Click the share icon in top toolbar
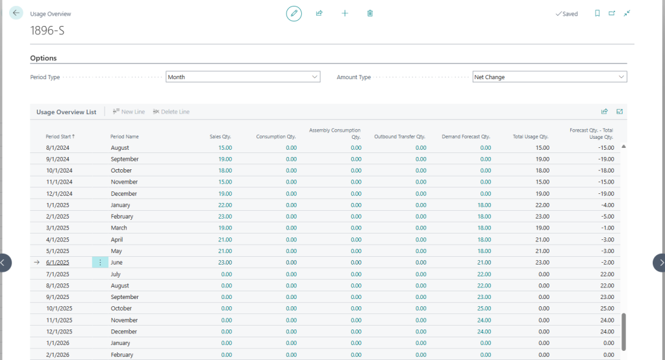 click(320, 13)
